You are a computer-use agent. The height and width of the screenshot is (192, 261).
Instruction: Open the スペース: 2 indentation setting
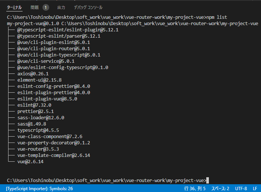(220, 189)
